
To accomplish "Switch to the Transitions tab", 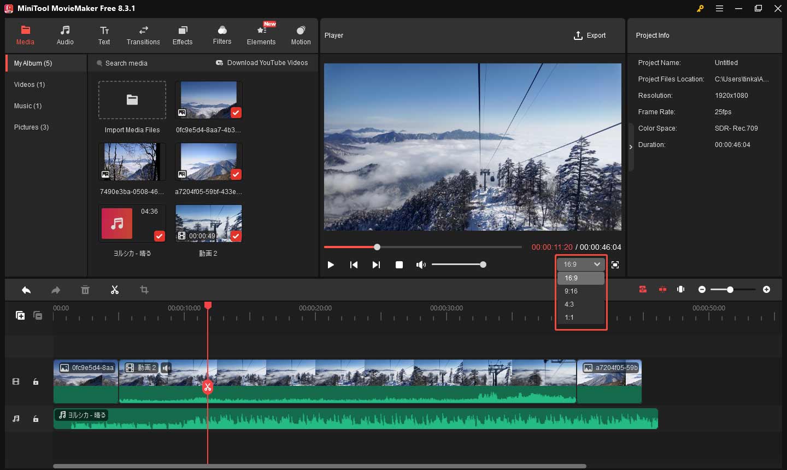I will 143,35.
